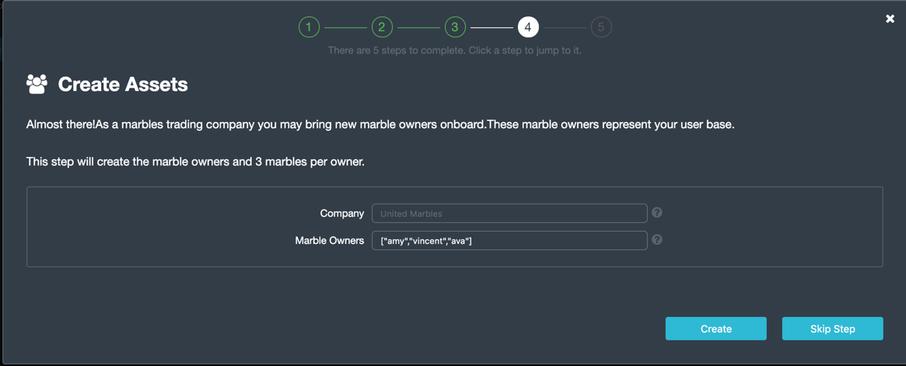906x366 pixels.
Task: Click the Marble Owners field label
Action: [330, 240]
